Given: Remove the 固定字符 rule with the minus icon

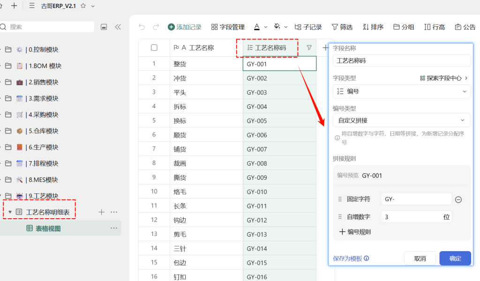Looking at the screenshot, I should pyautogui.click(x=458, y=200).
